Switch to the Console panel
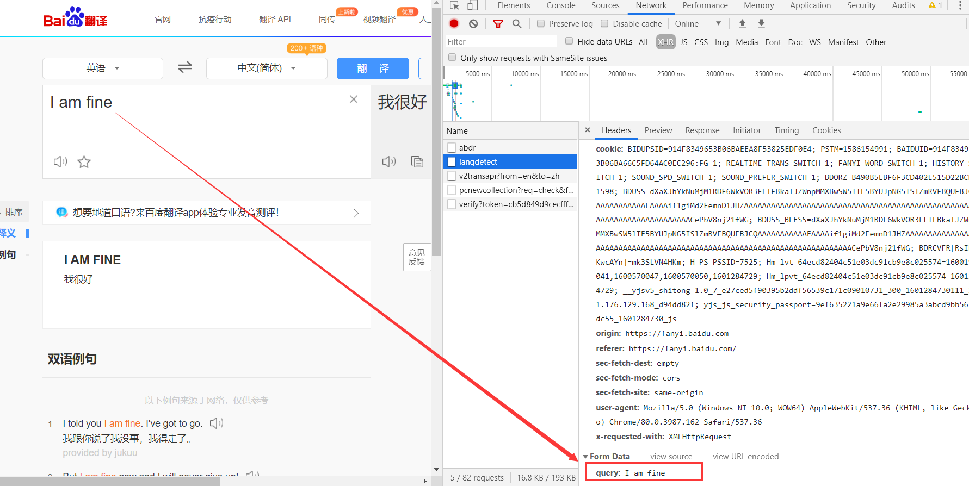The image size is (969, 486). [x=561, y=5]
